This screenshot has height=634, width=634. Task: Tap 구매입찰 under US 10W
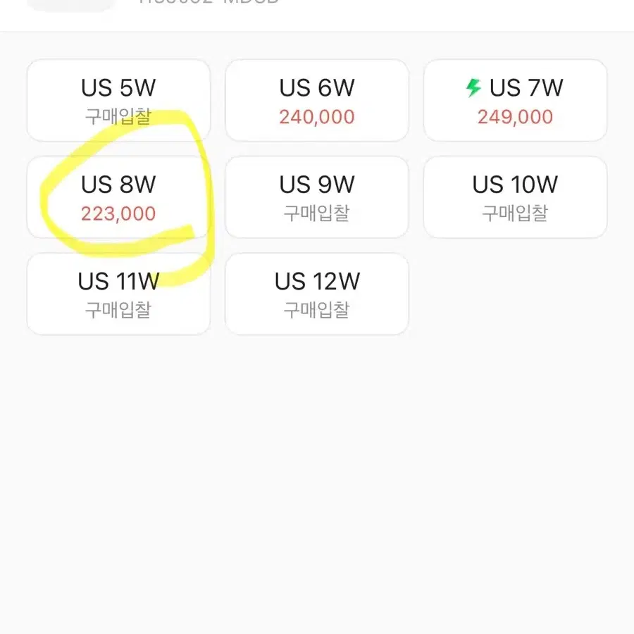[515, 213]
